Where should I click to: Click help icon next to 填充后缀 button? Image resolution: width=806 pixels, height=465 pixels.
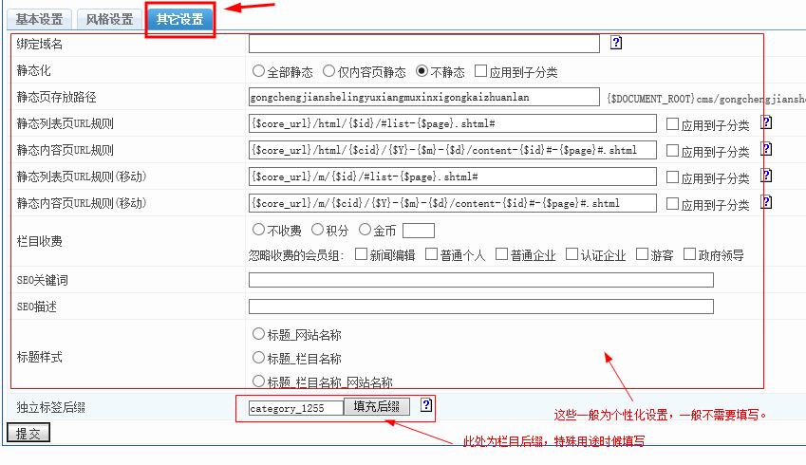pos(426,405)
